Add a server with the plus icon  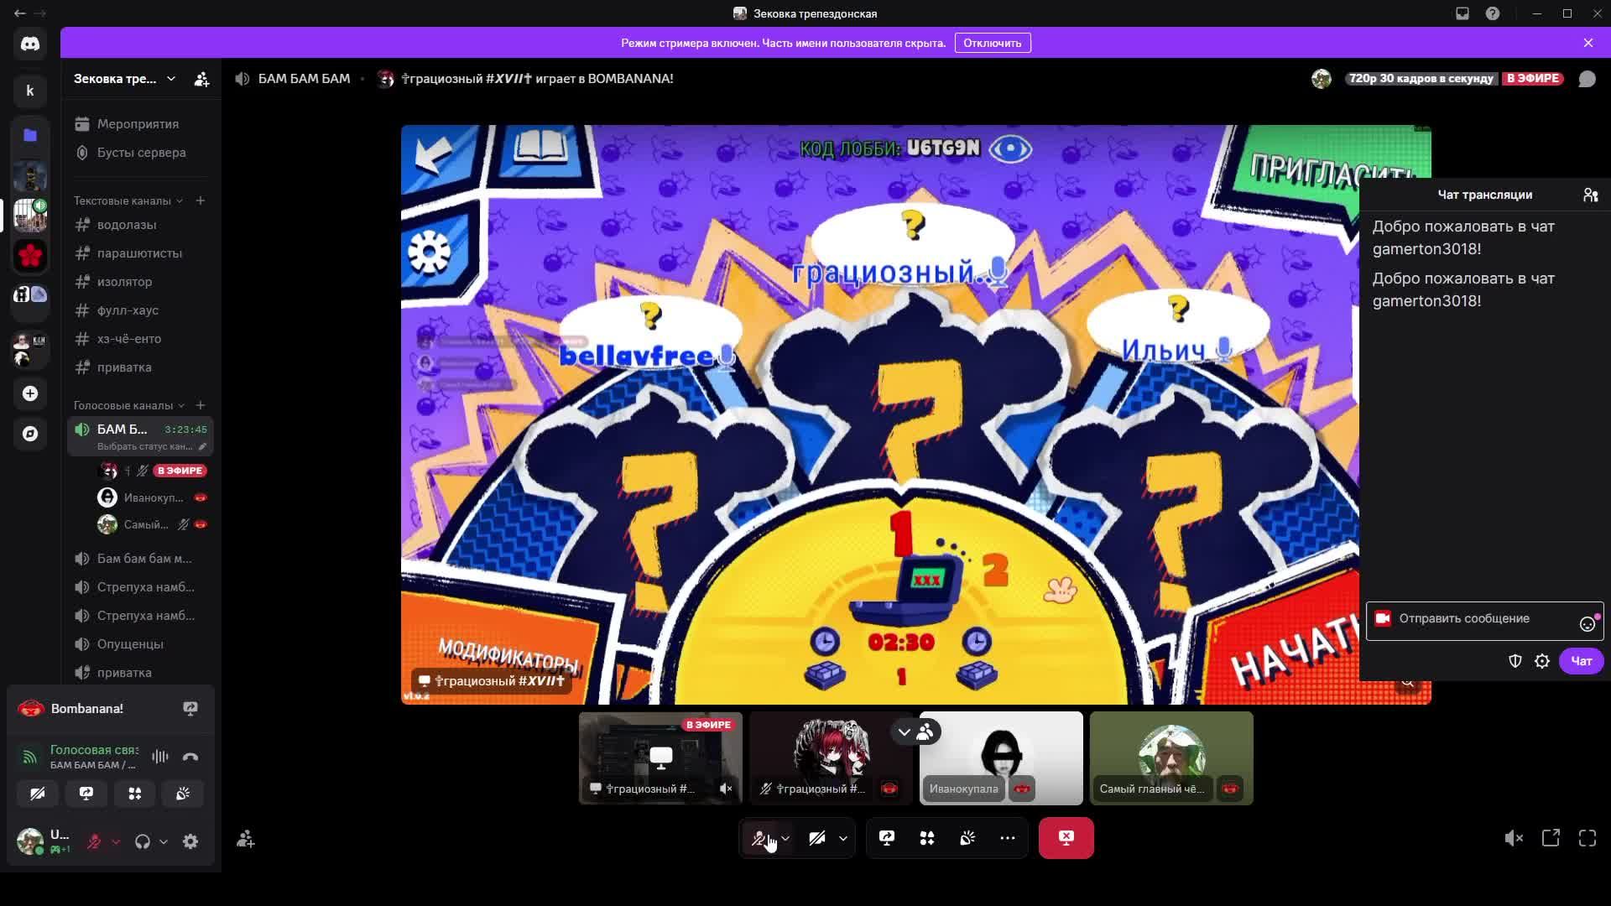tap(30, 393)
